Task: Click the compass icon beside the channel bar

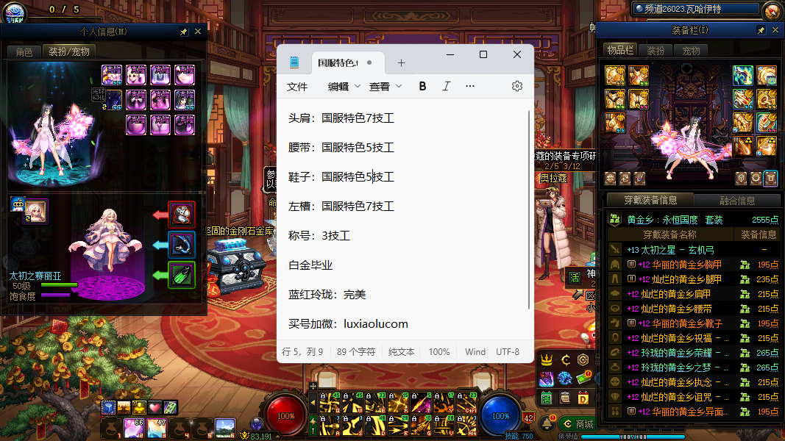Action: [771, 10]
